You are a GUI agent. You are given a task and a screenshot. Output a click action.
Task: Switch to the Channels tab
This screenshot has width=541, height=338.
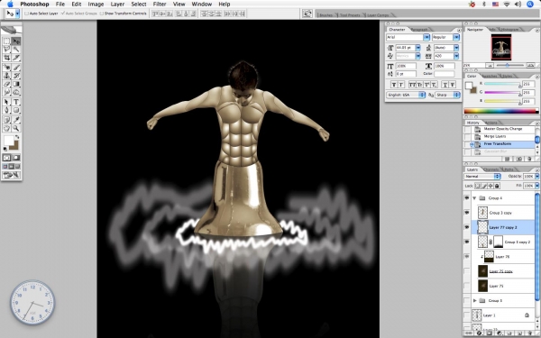click(491, 169)
